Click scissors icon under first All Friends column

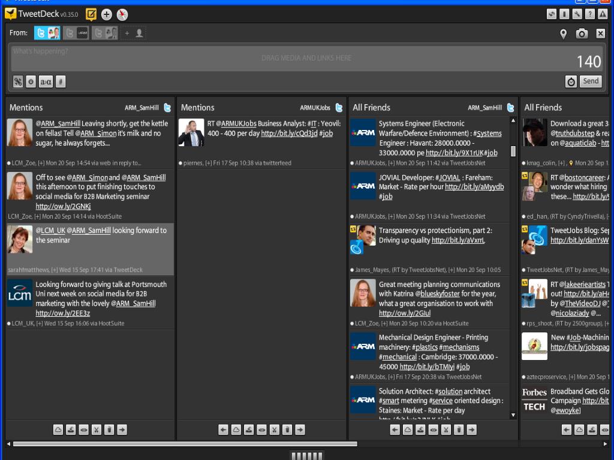(x=446, y=430)
